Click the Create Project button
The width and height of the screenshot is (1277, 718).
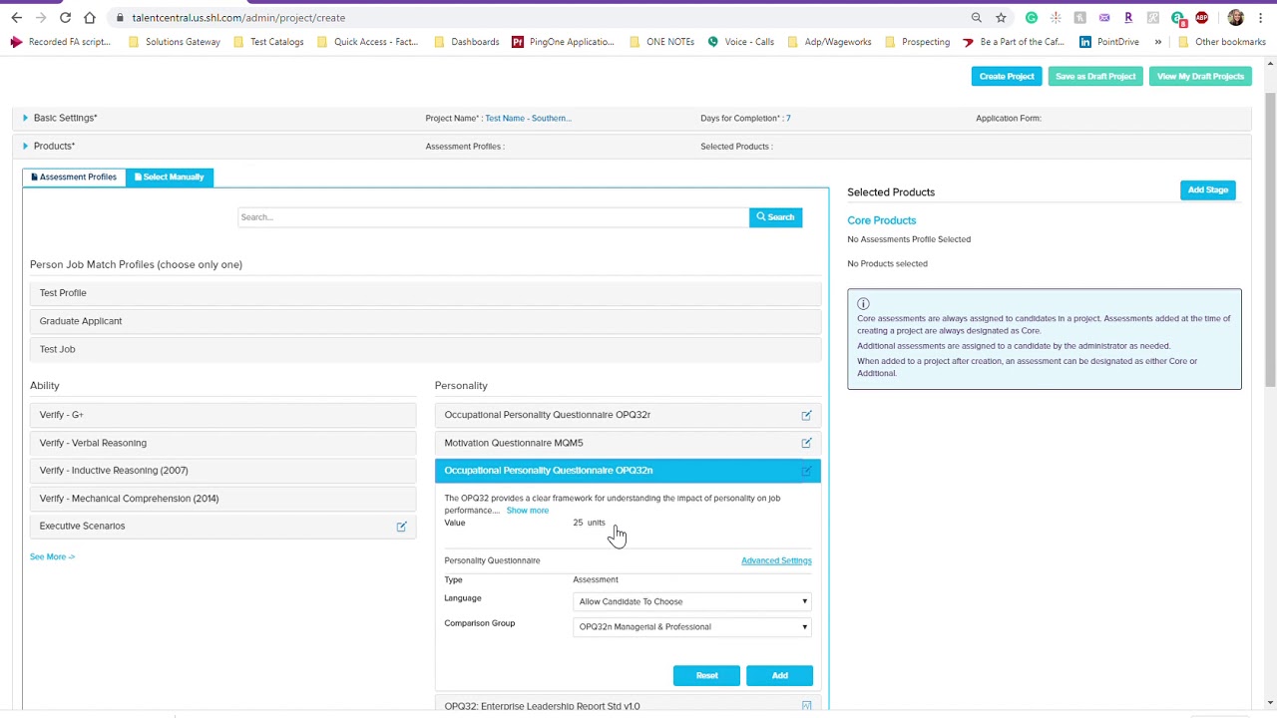[x=1007, y=77]
